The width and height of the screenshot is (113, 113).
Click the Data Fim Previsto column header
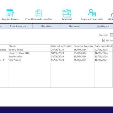83,46
